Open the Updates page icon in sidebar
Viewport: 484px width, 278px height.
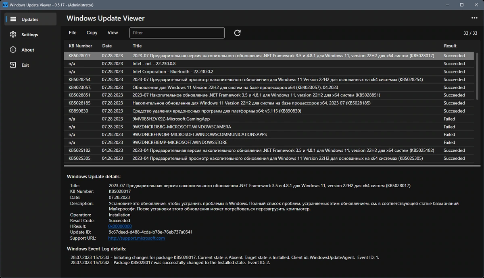tap(13, 19)
